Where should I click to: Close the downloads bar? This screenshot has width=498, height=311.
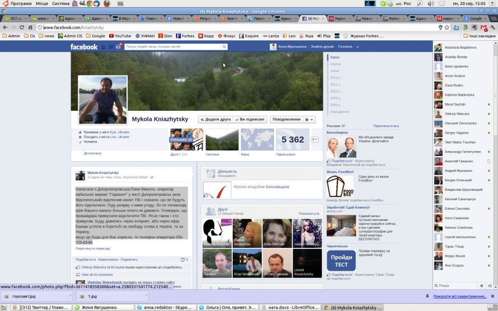pos(492,296)
